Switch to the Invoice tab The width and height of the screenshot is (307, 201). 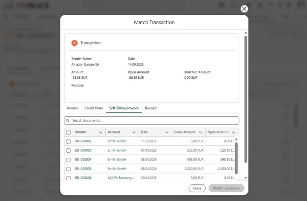coord(73,108)
